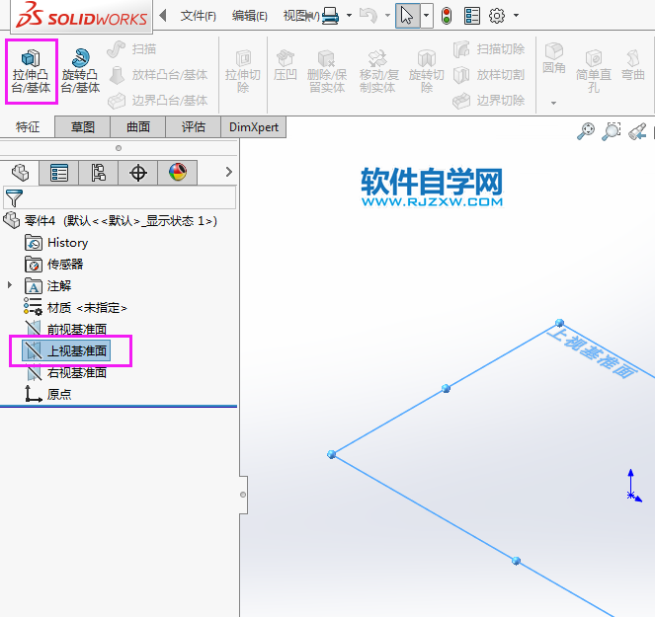The image size is (655, 617).
Task: Click the Previous View icon
Action: pyautogui.click(x=637, y=131)
